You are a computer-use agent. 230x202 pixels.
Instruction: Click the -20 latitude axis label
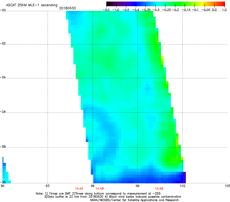3,10
